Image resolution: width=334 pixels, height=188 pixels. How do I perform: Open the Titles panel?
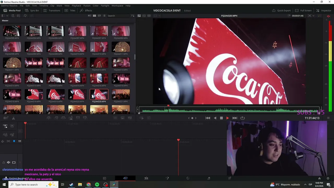click(70, 10)
